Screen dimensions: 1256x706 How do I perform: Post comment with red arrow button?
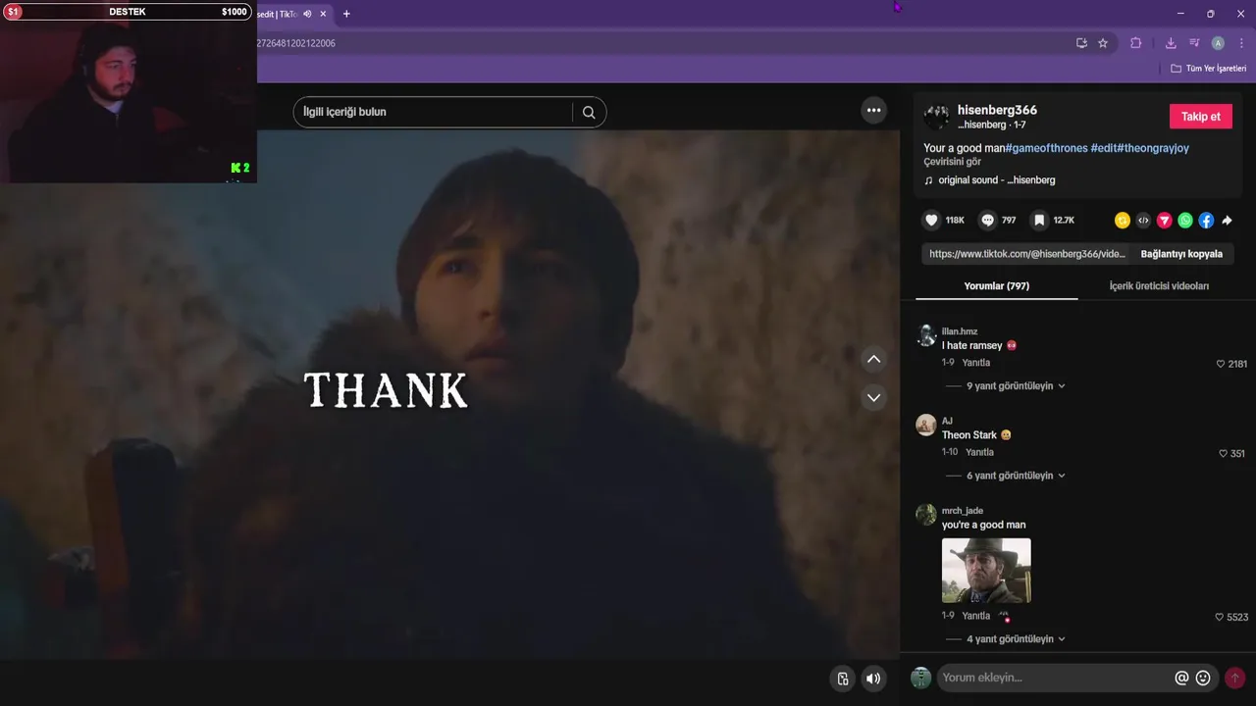[1234, 678]
